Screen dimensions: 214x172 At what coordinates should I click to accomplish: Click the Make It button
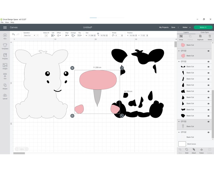point(203,27)
